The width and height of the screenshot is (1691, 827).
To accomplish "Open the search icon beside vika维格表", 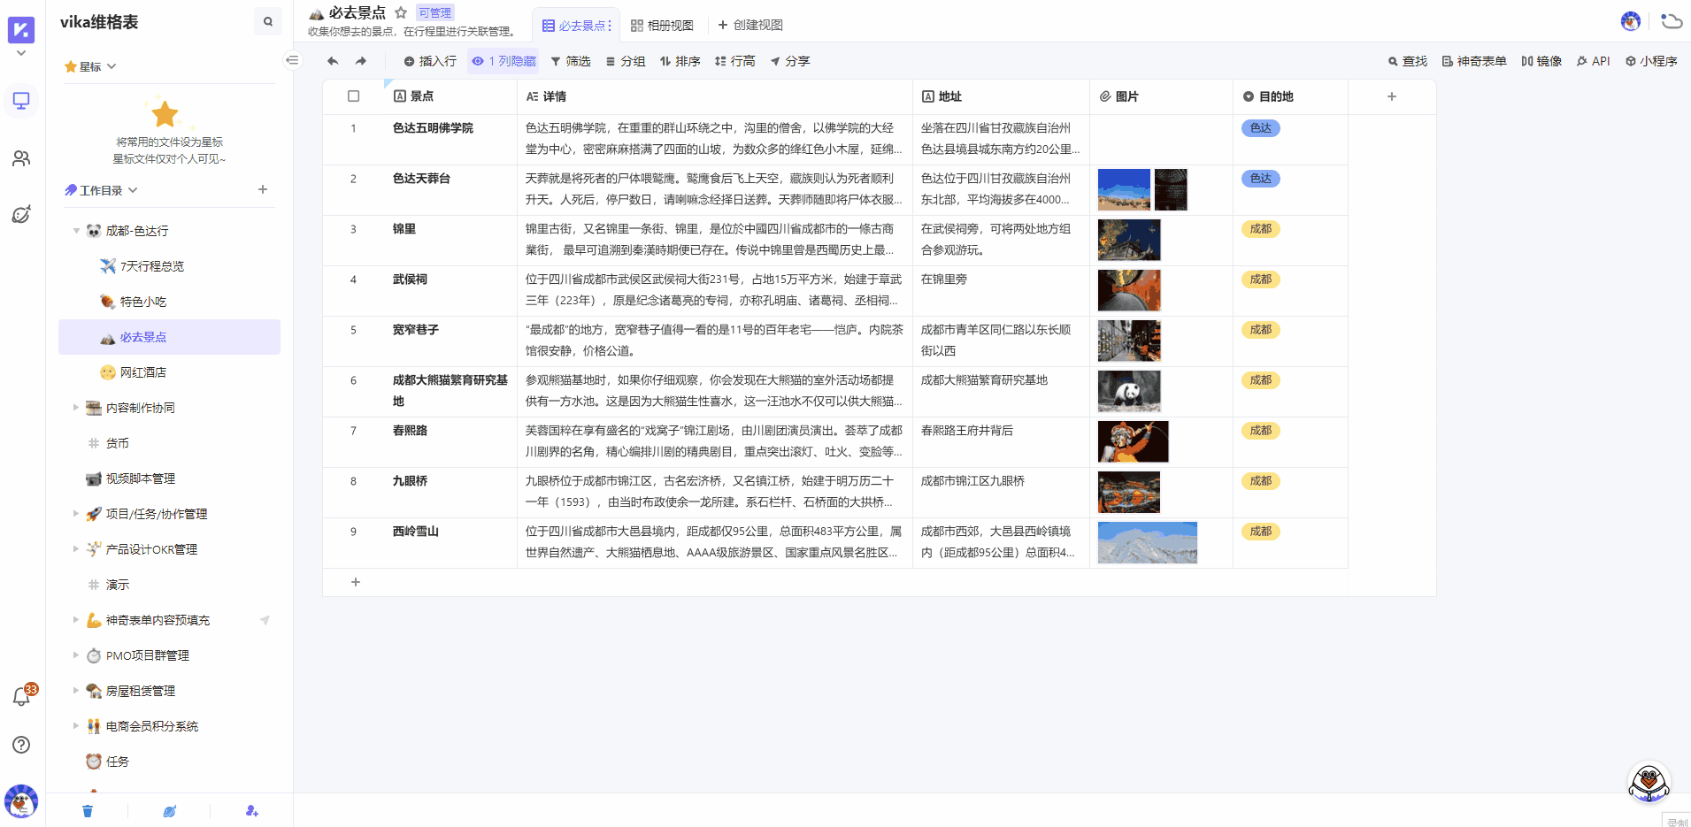I will point(267,22).
